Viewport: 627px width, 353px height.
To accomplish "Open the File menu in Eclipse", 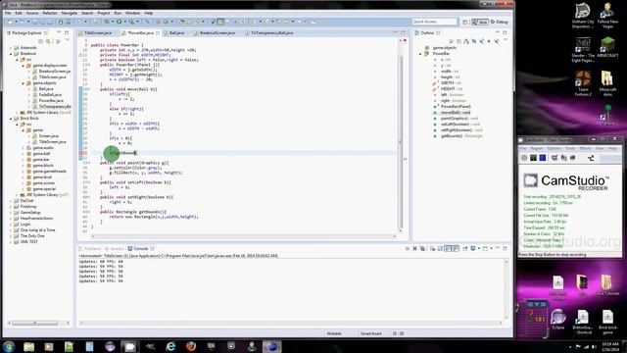I will click(x=8, y=13).
